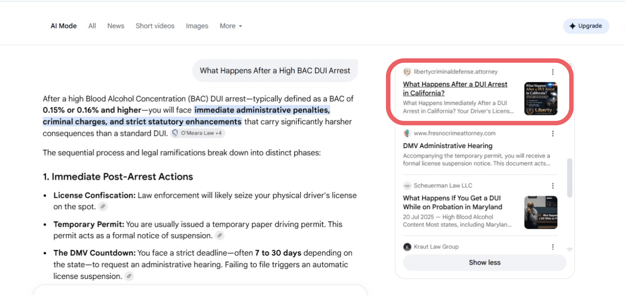Viewport: 625px width, 295px height.
Task: Click link icon after License Confiscation bullet
Action: tap(103, 207)
